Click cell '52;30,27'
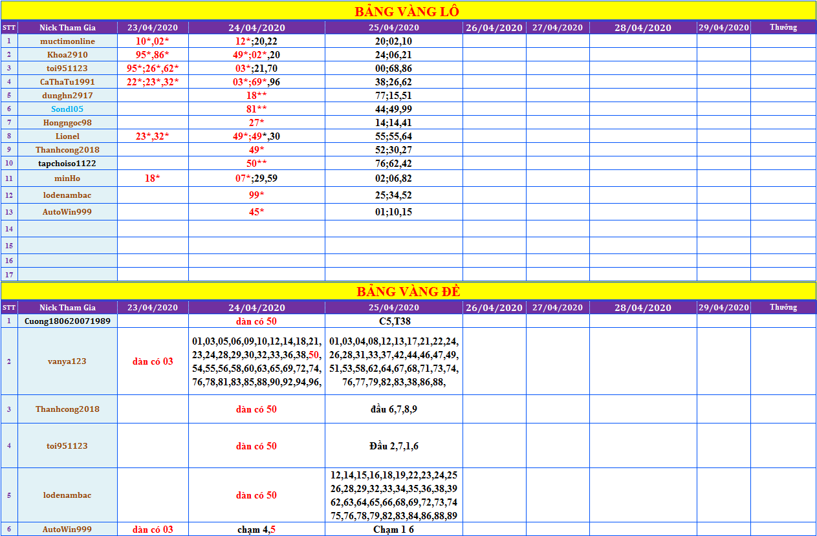 click(x=394, y=149)
